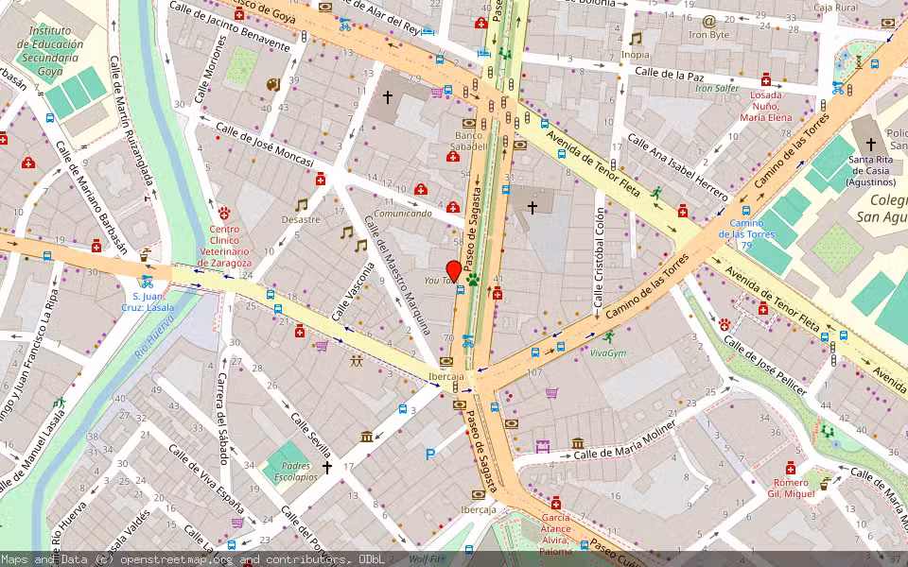The image size is (908, 567).
Task: Select the pharmacy cross icon at Romero Gil, Miguel
Action: click(x=791, y=467)
